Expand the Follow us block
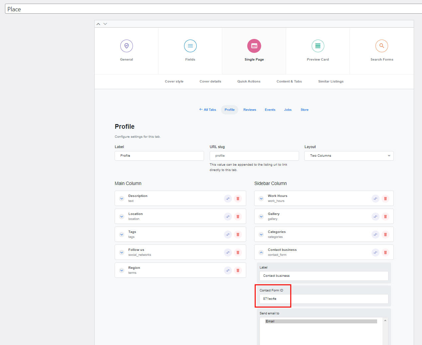The image size is (422, 345). tap(122, 253)
